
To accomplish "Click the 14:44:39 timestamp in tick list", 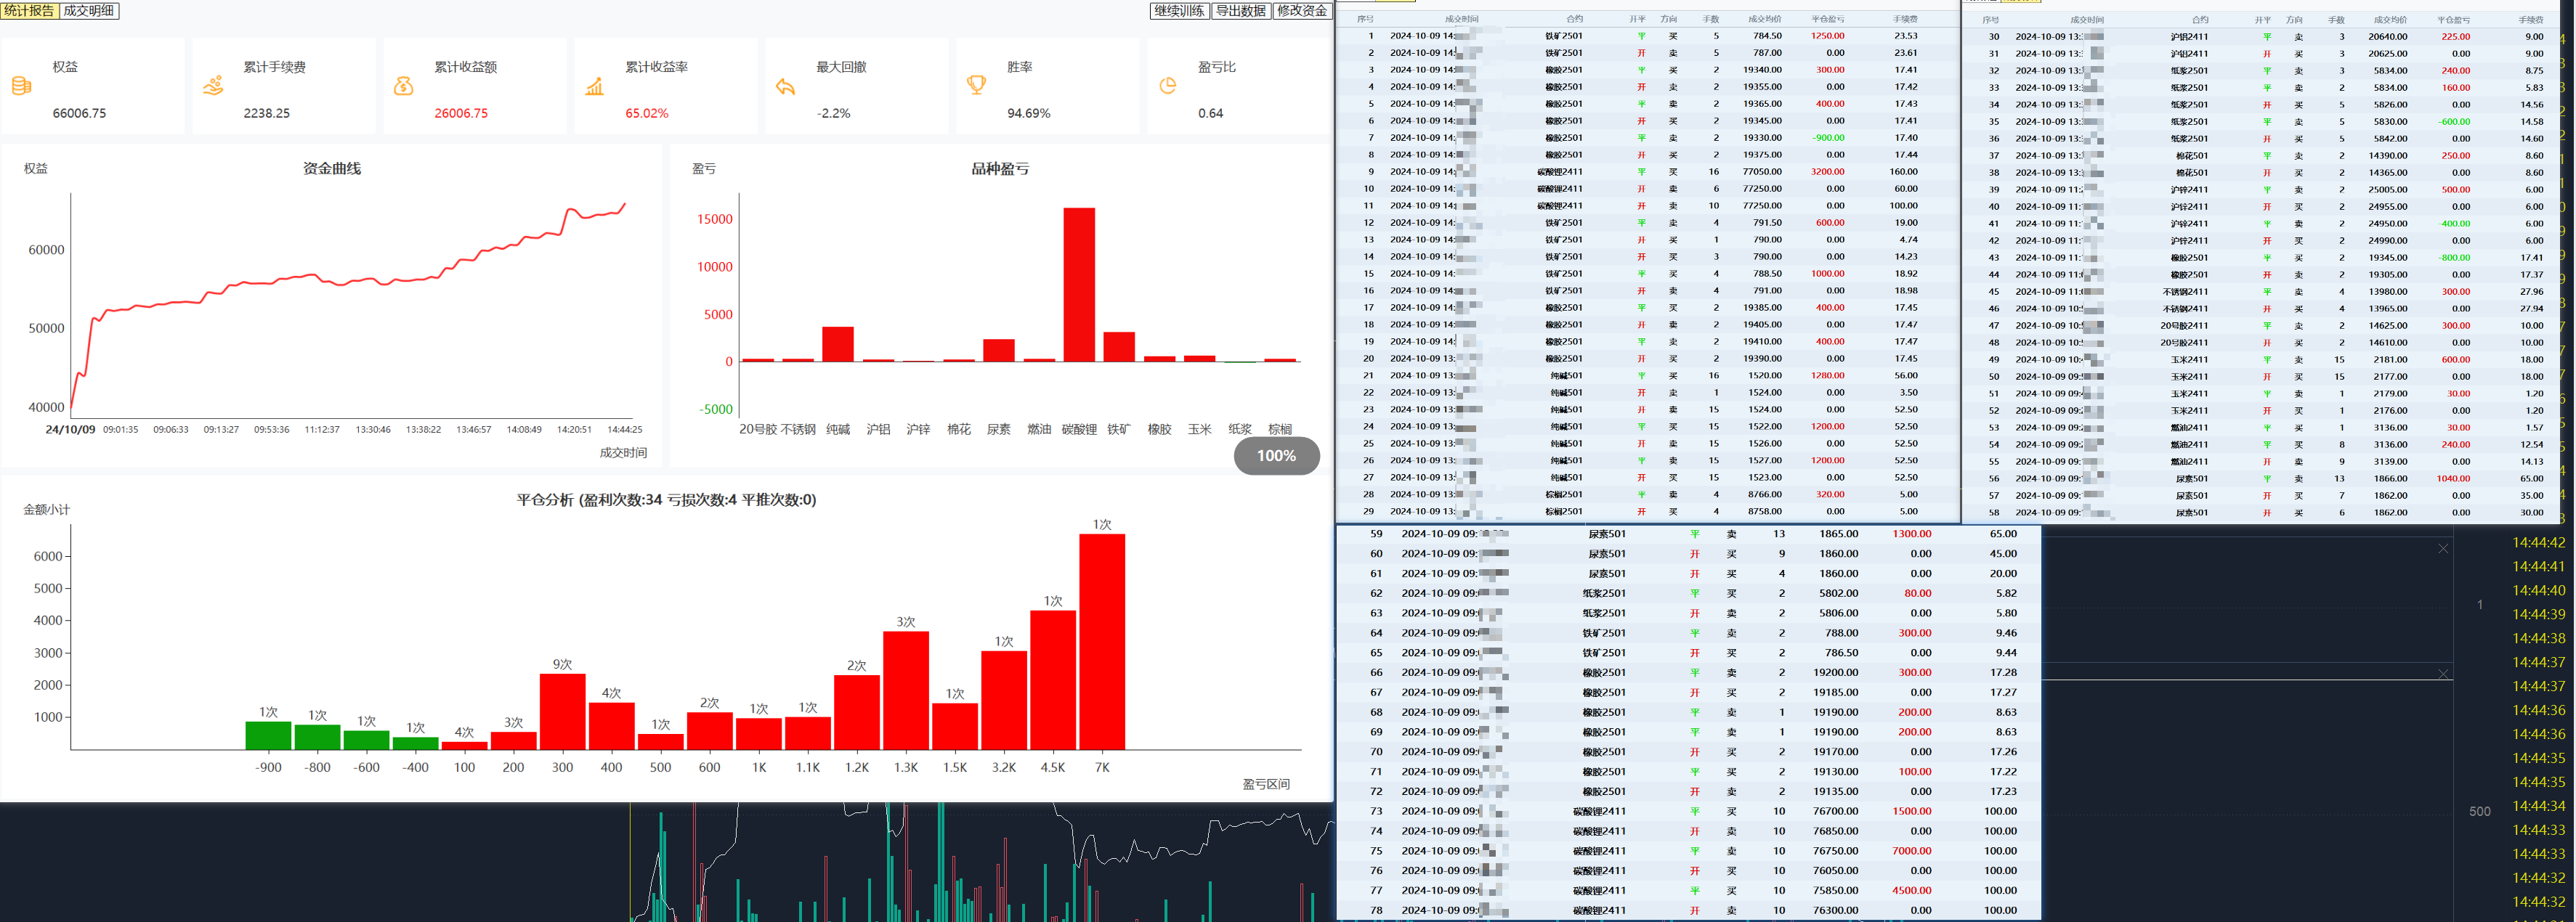I will pos(2539,614).
